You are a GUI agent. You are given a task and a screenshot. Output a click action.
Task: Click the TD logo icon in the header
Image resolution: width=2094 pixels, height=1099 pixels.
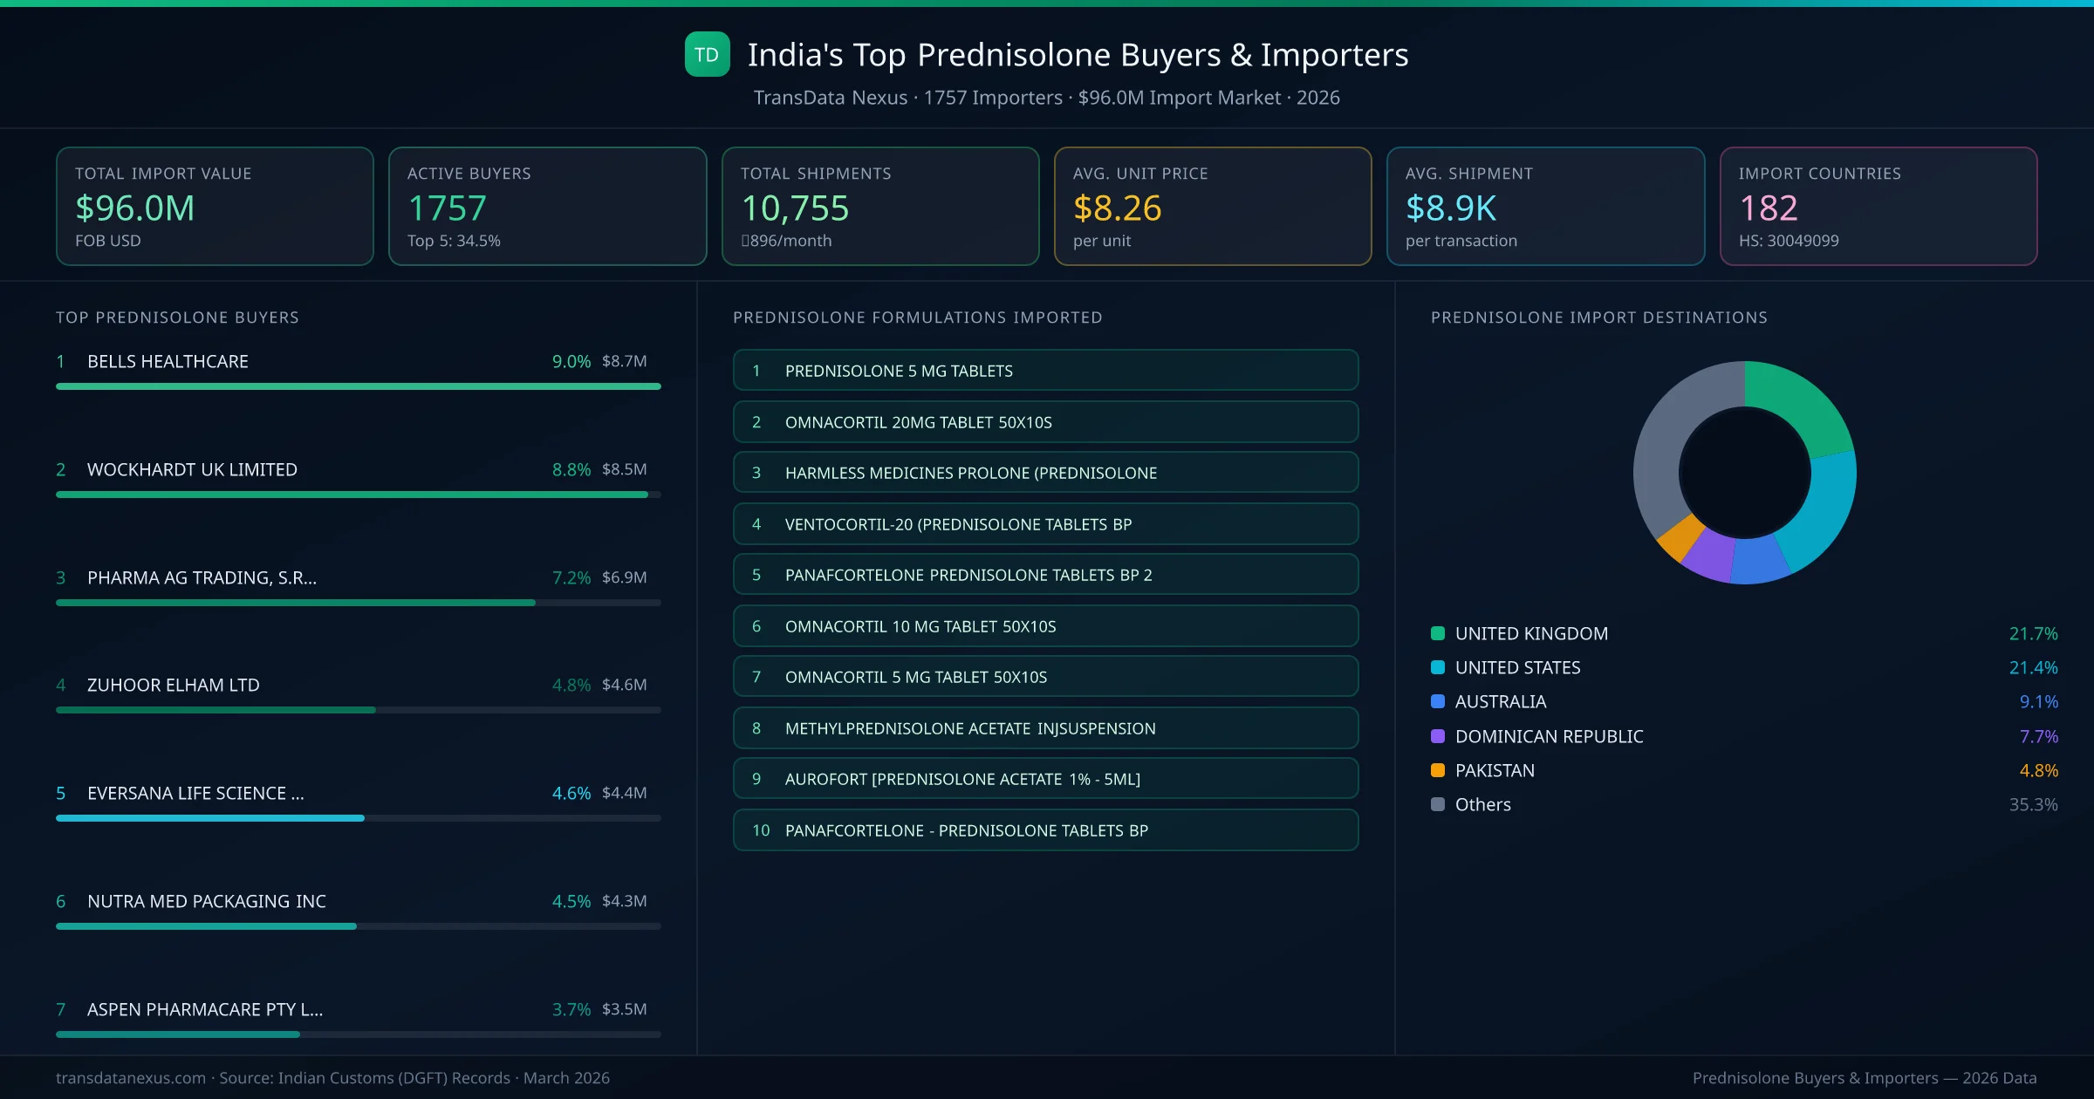707,54
